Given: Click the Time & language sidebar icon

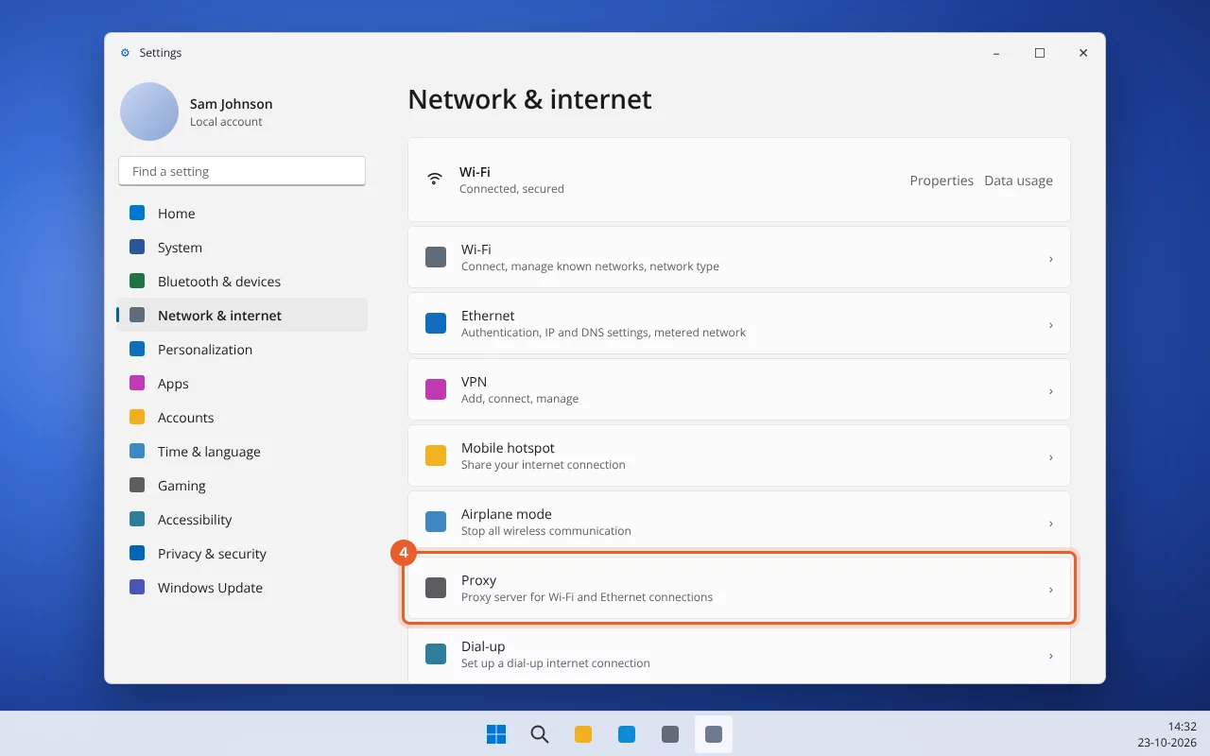Looking at the screenshot, I should [x=137, y=452].
